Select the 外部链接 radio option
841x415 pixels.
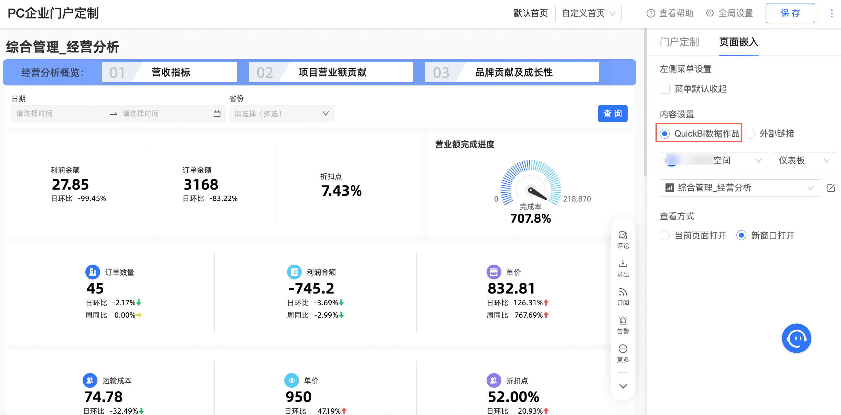(750, 134)
